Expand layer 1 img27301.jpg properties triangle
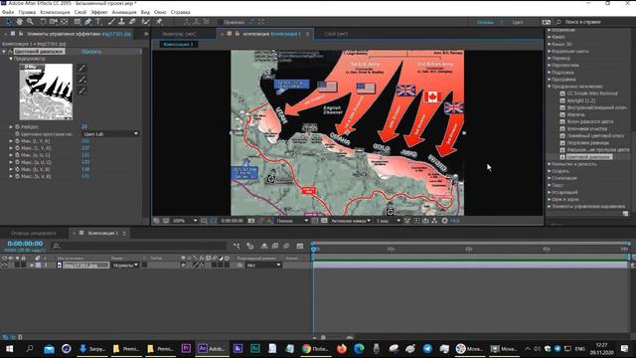This screenshot has width=636, height=358. 32,266
